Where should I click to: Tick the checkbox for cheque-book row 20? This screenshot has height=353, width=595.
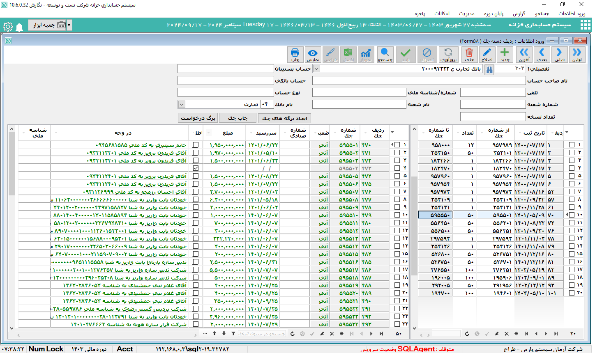coord(572,293)
